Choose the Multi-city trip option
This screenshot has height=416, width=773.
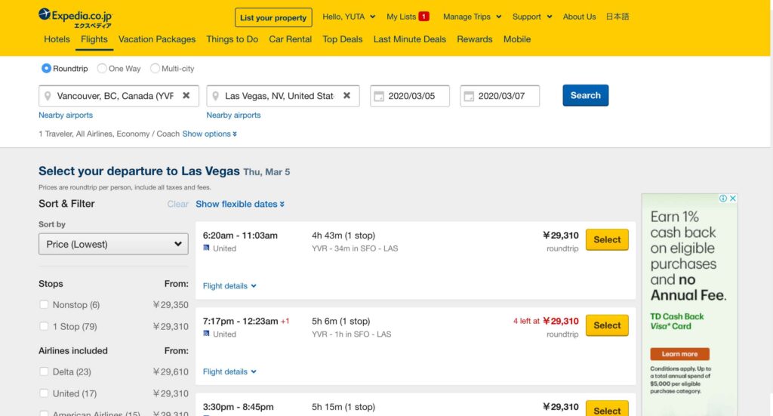click(x=155, y=69)
